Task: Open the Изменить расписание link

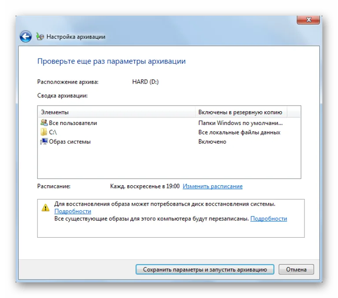Action: click(213, 186)
